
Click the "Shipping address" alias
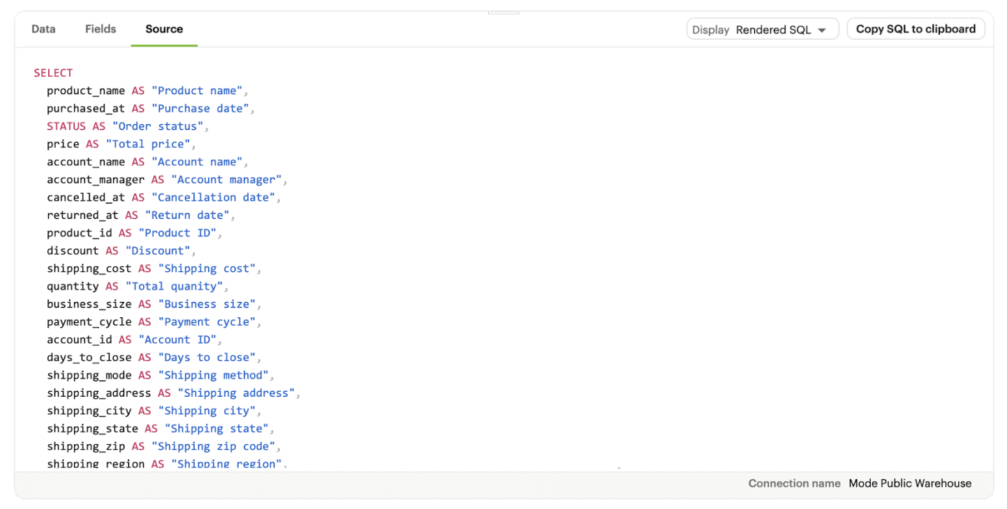click(x=236, y=393)
